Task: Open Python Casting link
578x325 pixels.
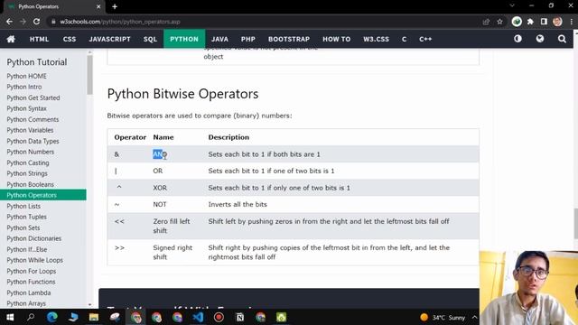Action: pos(28,162)
